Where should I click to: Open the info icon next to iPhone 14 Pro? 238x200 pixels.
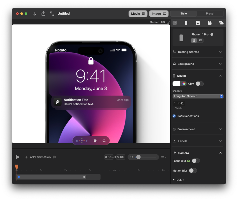pos(212,34)
